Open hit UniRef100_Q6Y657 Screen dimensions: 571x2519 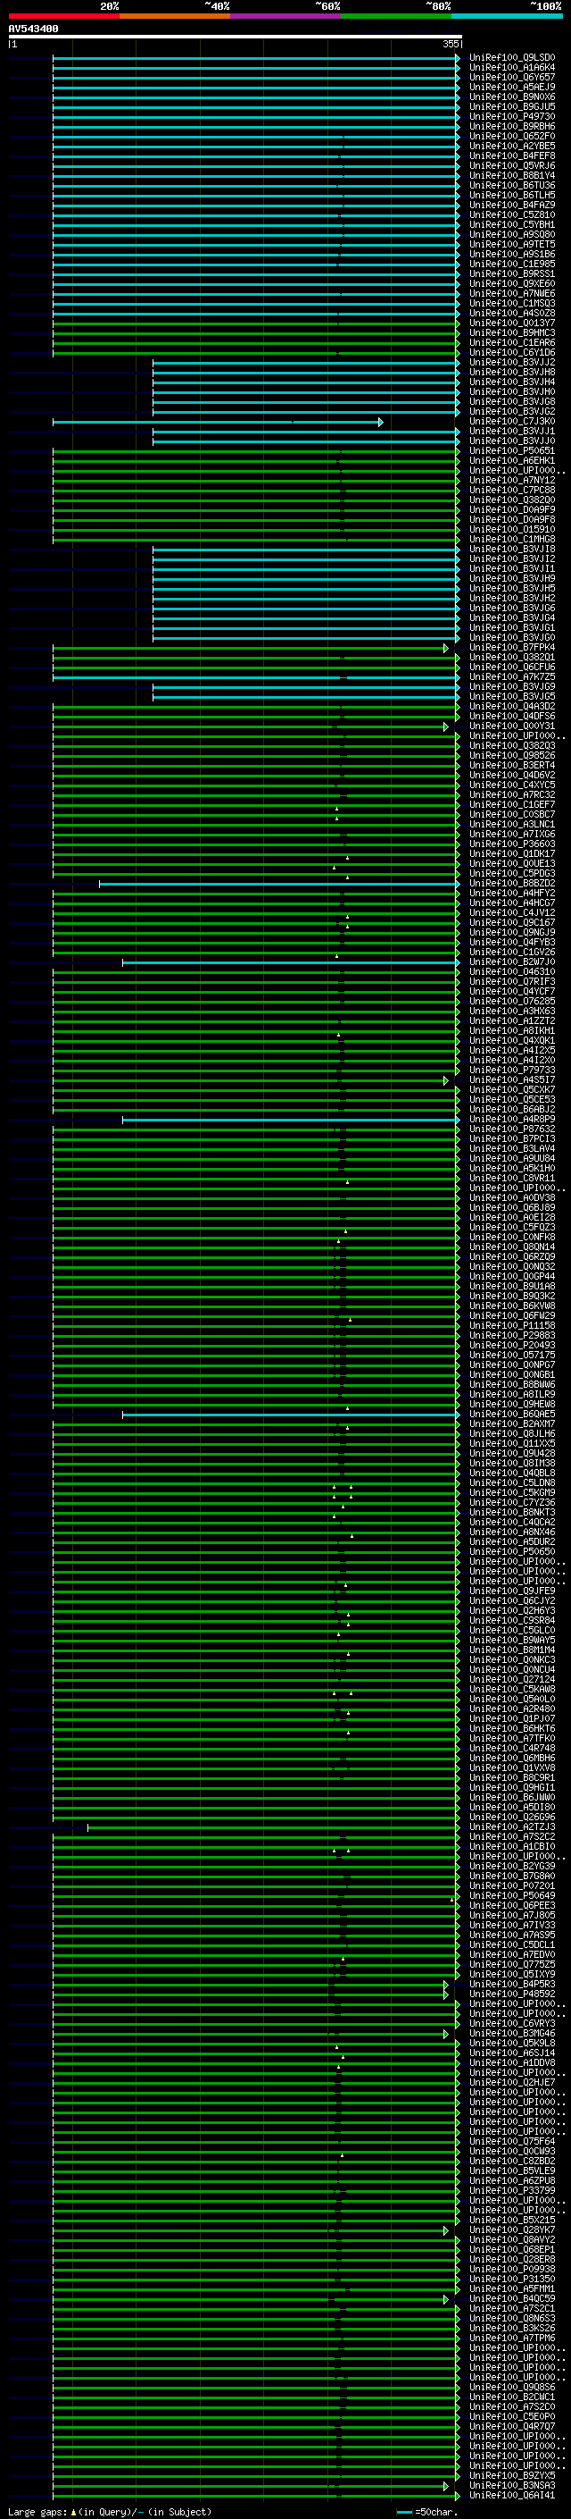coord(512,77)
